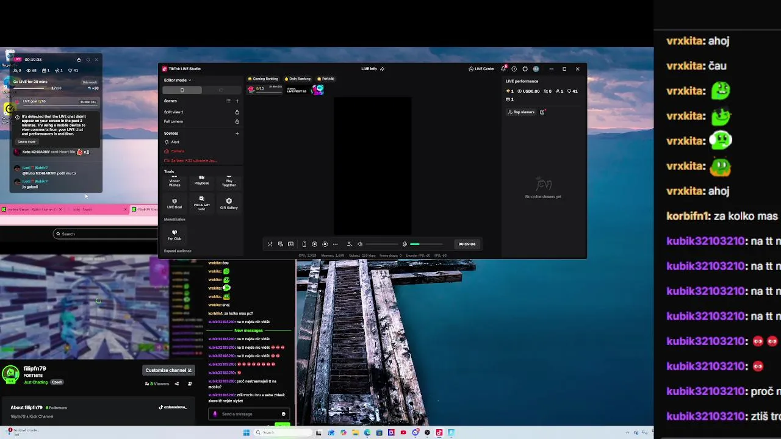781x439 pixels.
Task: Click Expand audience section label
Action: point(178,251)
